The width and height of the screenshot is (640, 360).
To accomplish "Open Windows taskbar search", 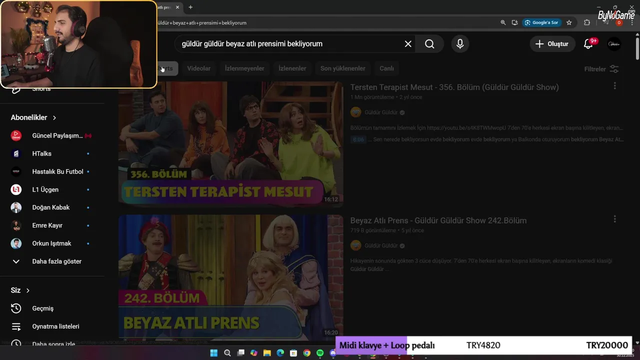I will [x=227, y=353].
